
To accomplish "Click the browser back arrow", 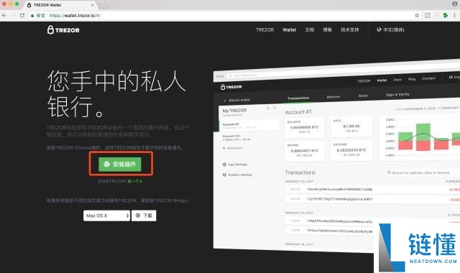I will 4,15.
